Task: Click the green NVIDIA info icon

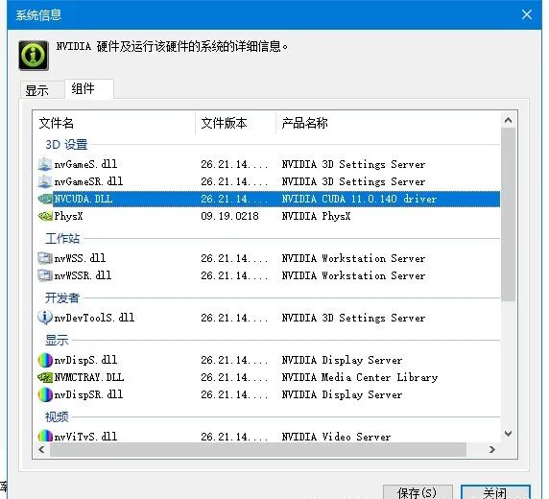Action: [x=34, y=56]
